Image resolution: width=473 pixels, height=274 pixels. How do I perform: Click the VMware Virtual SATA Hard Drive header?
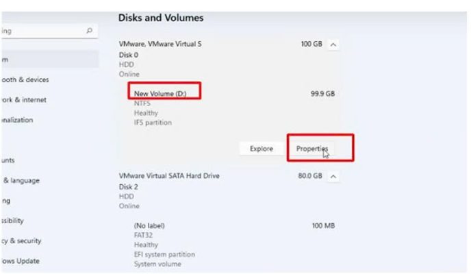click(169, 176)
